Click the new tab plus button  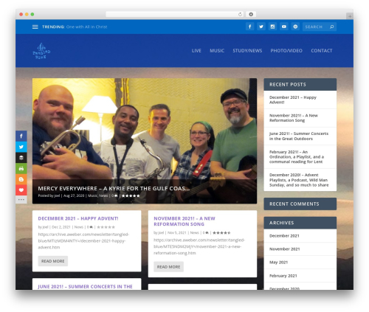(x=350, y=16)
